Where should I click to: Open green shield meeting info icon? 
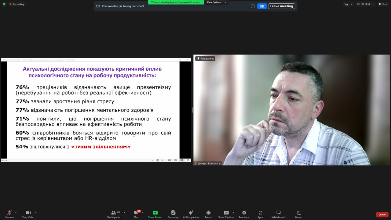[x=4, y=4]
